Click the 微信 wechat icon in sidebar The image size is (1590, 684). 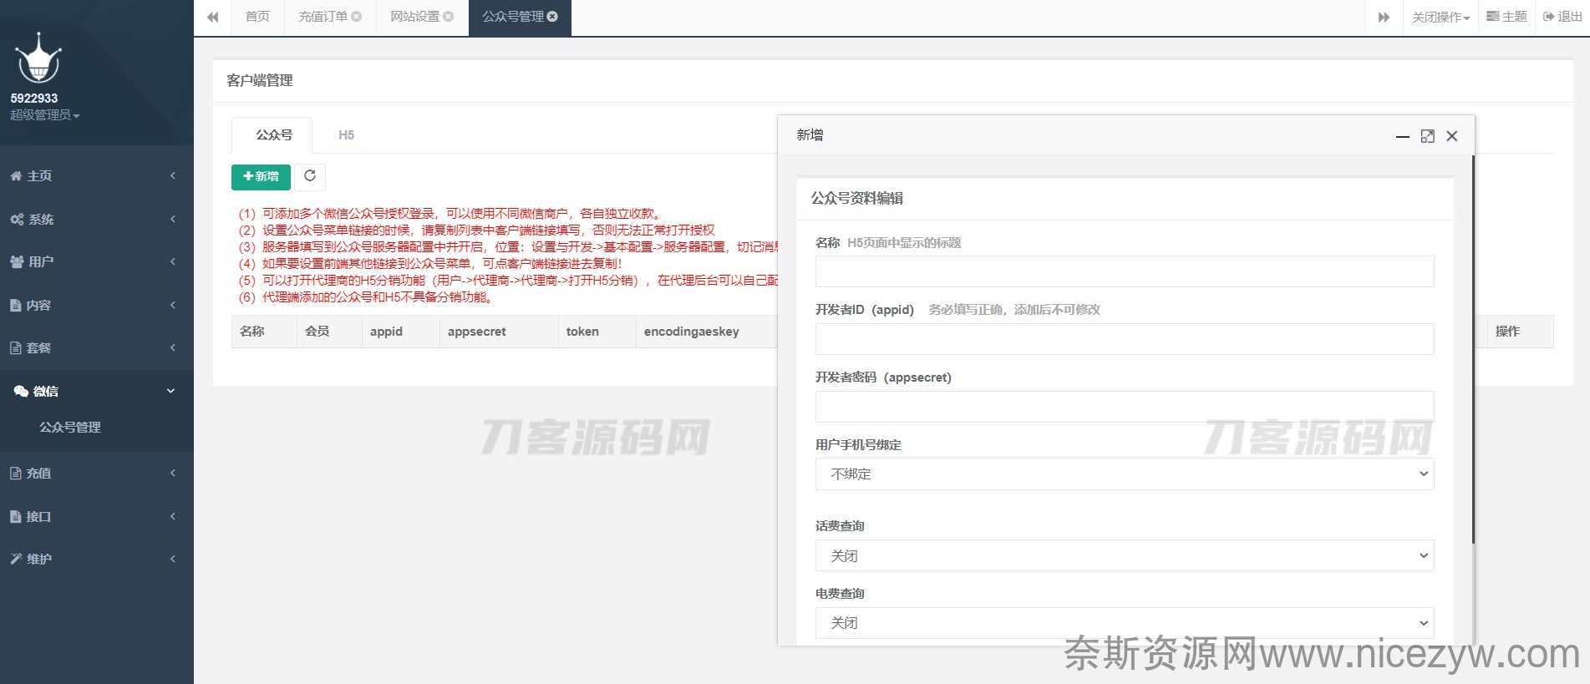click(x=21, y=391)
